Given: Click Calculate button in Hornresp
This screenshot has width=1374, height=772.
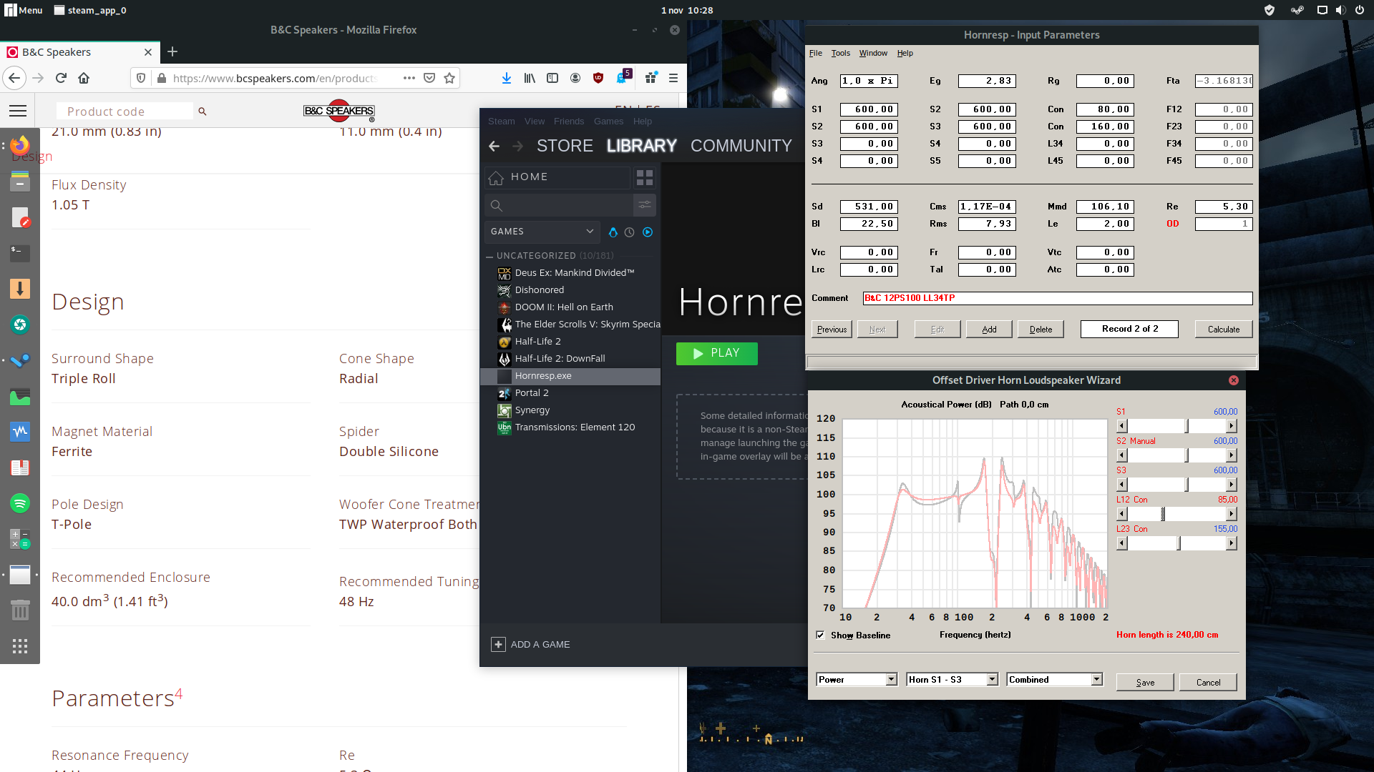Looking at the screenshot, I should point(1223,330).
